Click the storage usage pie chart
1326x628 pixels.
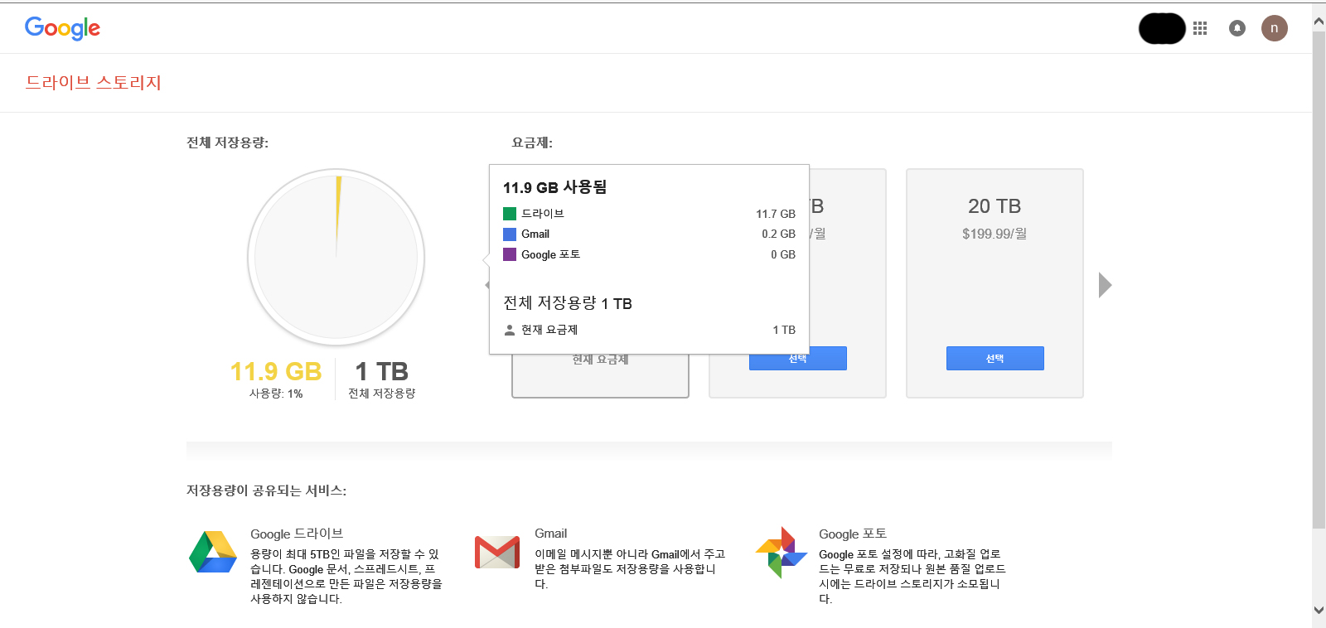tap(336, 257)
